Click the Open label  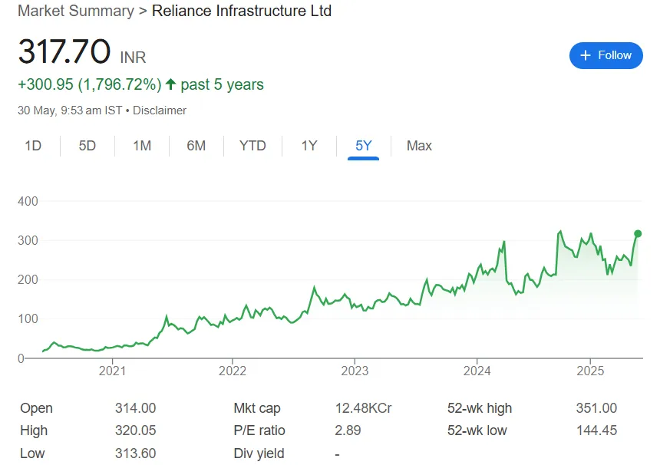(37, 408)
